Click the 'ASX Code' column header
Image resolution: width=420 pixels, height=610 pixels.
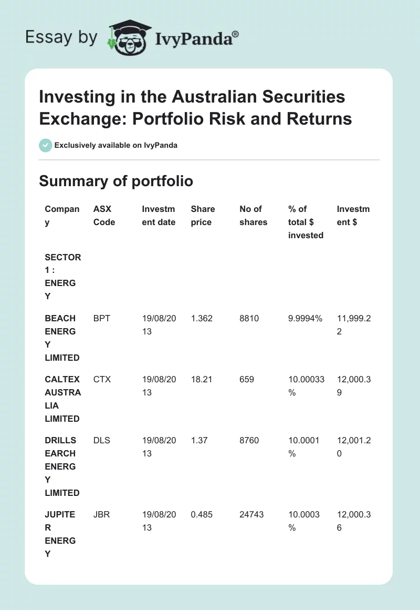104,216
